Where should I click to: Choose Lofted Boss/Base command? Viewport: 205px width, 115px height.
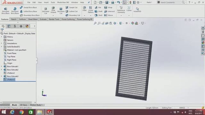point(29,11)
